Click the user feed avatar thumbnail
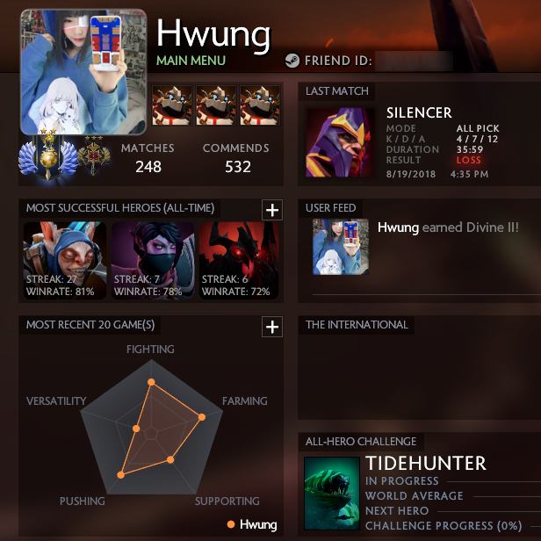Image resolution: width=541 pixels, height=541 pixels. tap(341, 247)
